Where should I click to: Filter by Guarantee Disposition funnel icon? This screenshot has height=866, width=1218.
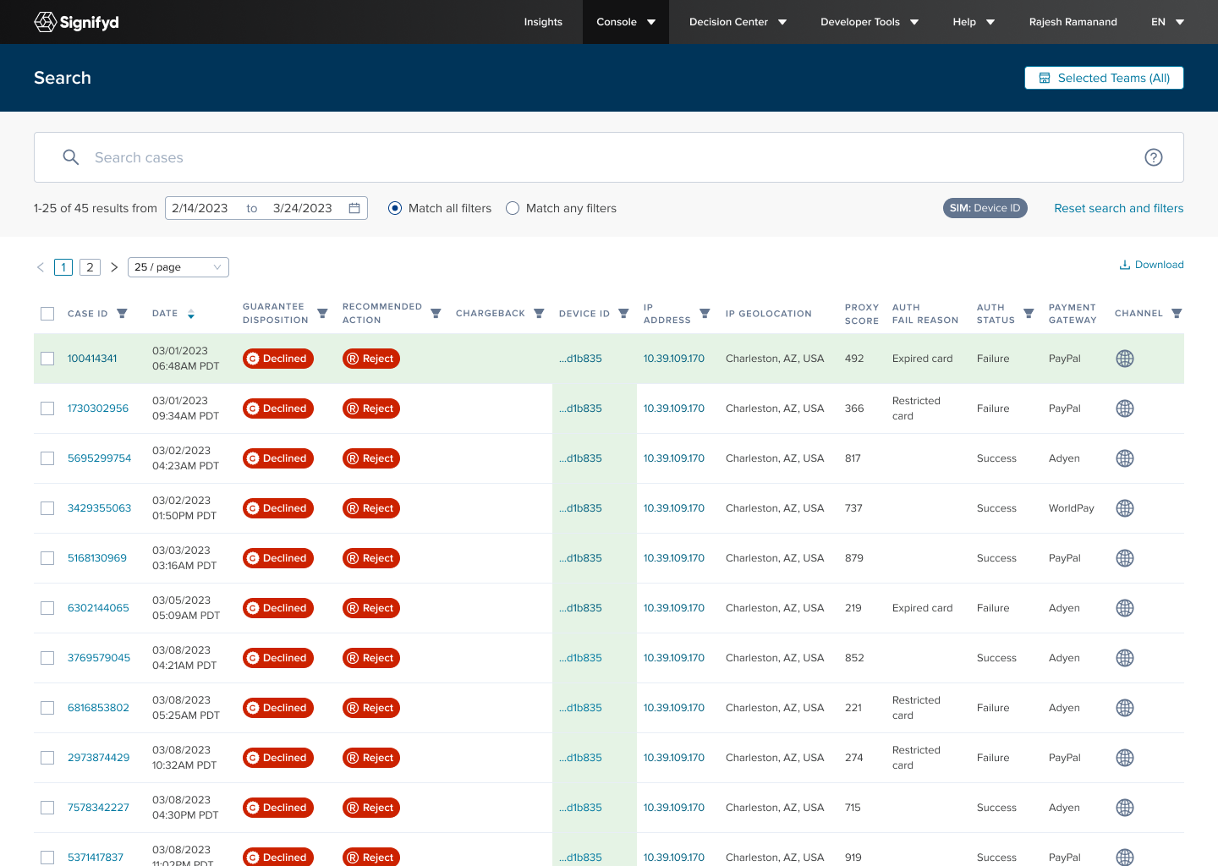pyautogui.click(x=322, y=314)
